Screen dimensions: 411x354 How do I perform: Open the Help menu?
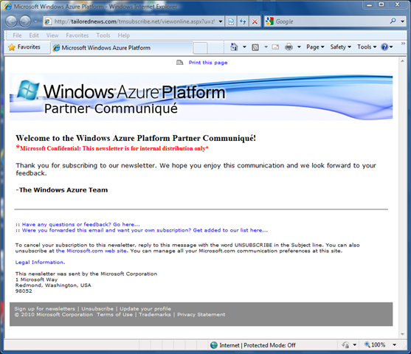123,35
